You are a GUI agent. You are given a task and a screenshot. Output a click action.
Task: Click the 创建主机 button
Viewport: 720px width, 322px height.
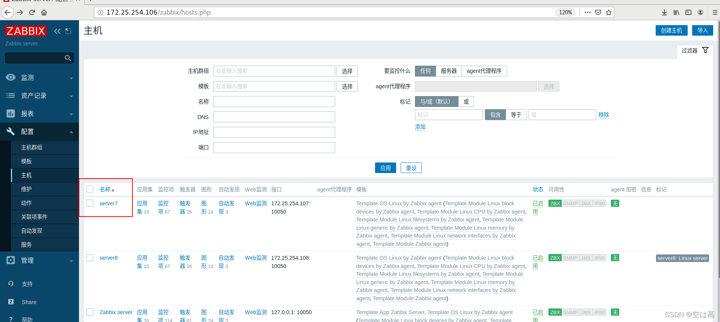(x=671, y=30)
